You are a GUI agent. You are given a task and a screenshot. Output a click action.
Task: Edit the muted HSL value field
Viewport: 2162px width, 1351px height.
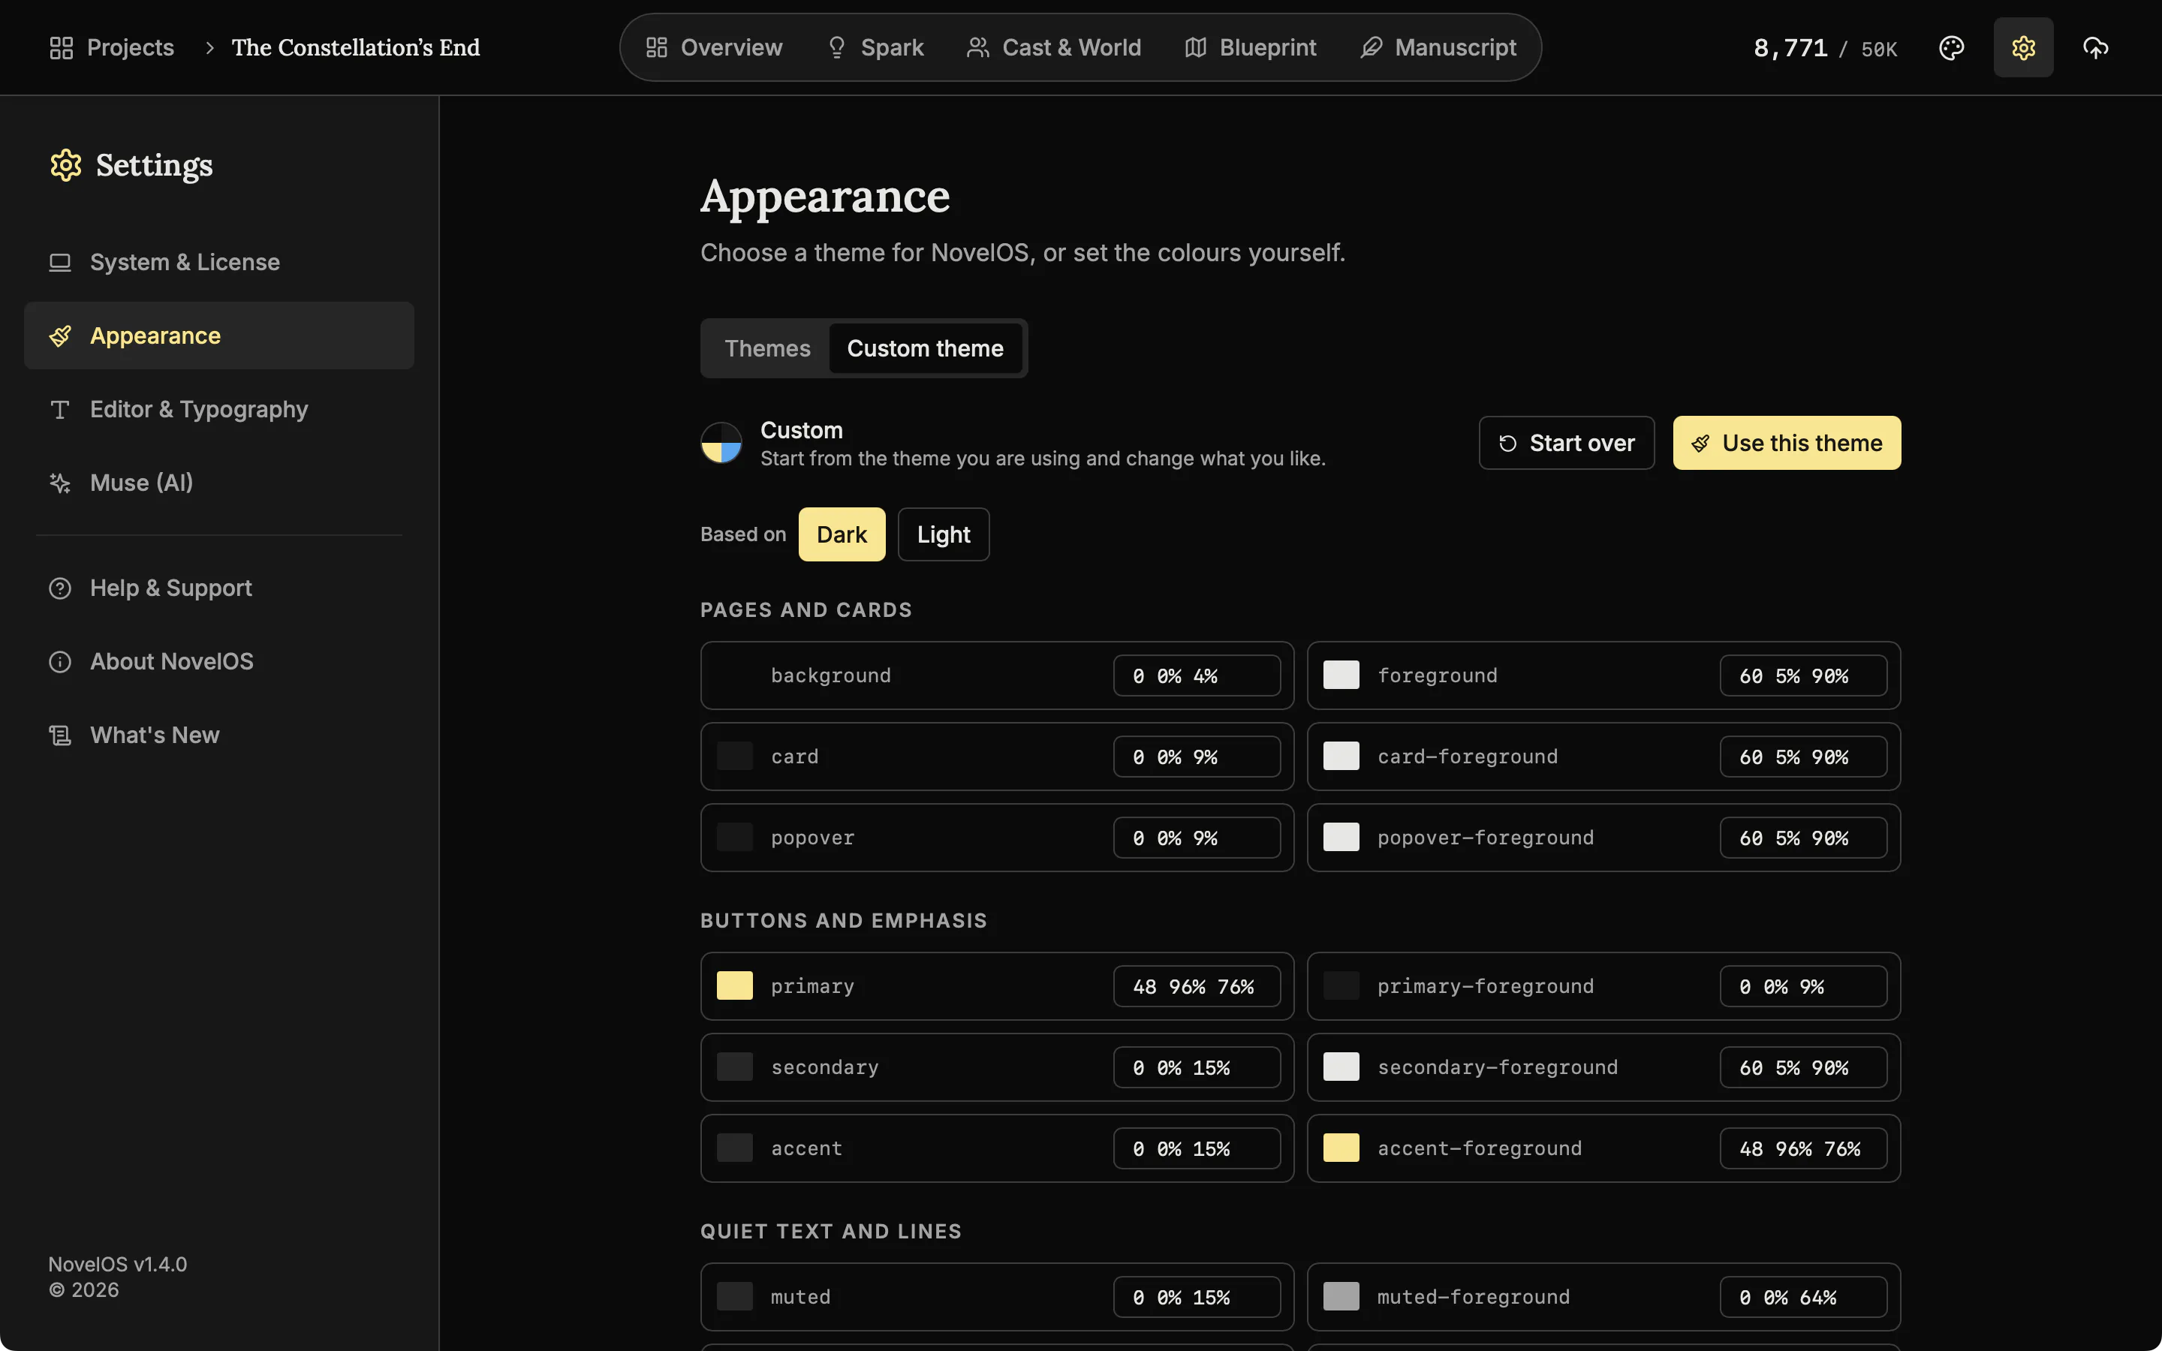(x=1197, y=1296)
